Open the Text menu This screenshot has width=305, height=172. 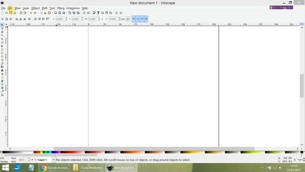[52, 8]
